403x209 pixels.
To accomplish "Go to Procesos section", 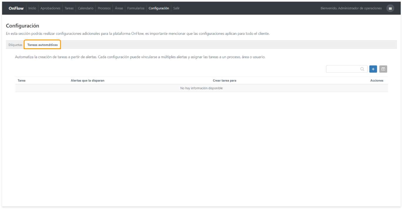I will click(x=104, y=8).
